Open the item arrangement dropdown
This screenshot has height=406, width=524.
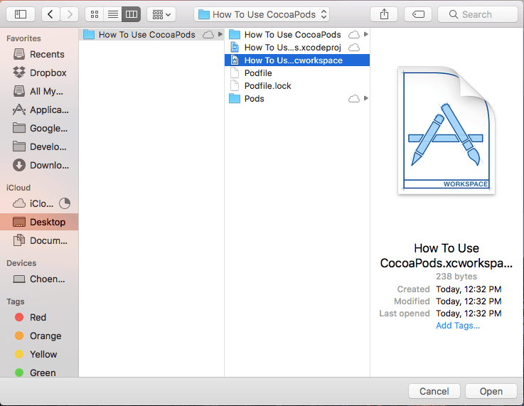point(161,14)
